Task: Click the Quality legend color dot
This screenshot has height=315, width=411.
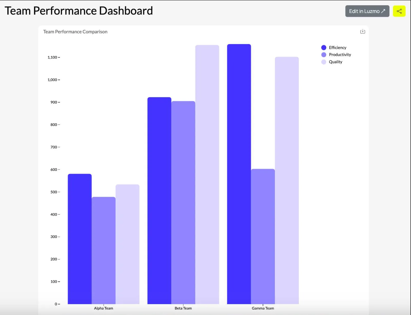Action: (324, 62)
